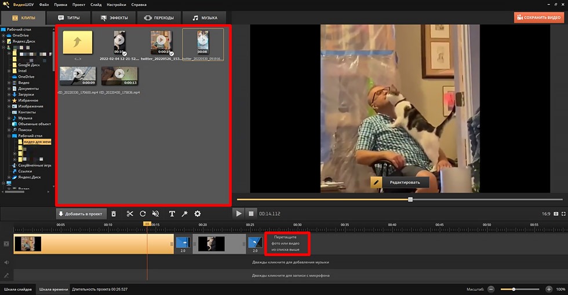
Task: Open clip settings gear icon
Action: coord(198,213)
